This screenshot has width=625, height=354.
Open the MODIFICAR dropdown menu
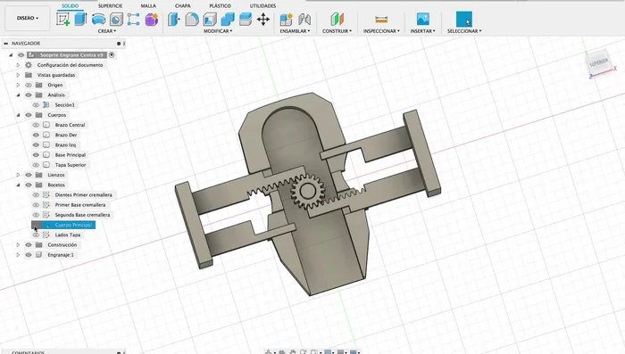[218, 31]
